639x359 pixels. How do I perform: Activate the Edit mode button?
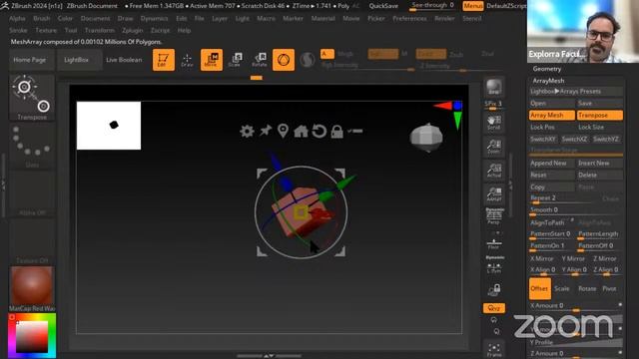(164, 60)
